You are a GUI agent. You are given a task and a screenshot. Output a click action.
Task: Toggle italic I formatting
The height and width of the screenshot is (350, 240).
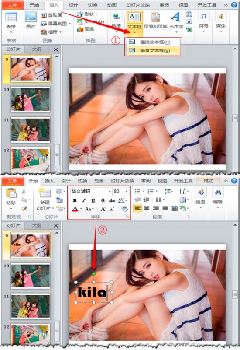click(84, 200)
